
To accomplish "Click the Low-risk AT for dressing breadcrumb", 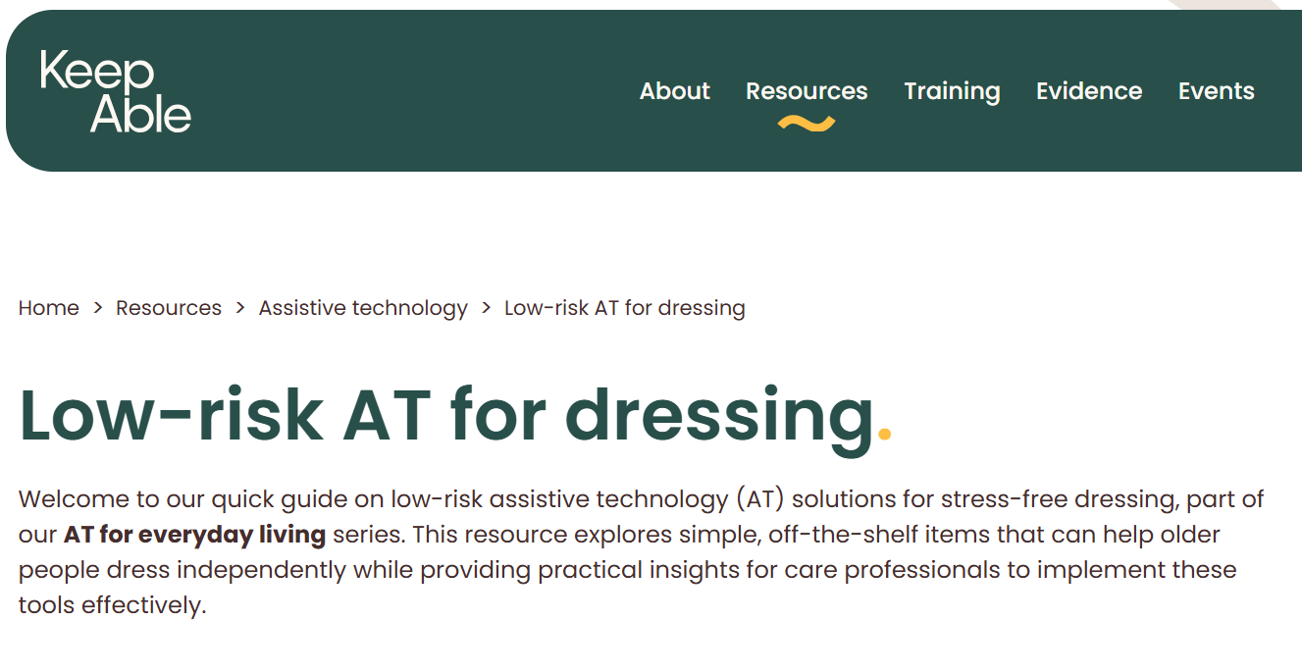I will coord(624,307).
